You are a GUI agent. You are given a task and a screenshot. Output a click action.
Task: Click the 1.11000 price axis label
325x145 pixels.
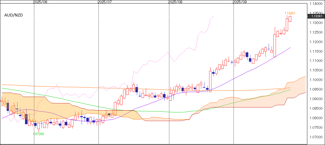pyautogui.click(x=317, y=61)
